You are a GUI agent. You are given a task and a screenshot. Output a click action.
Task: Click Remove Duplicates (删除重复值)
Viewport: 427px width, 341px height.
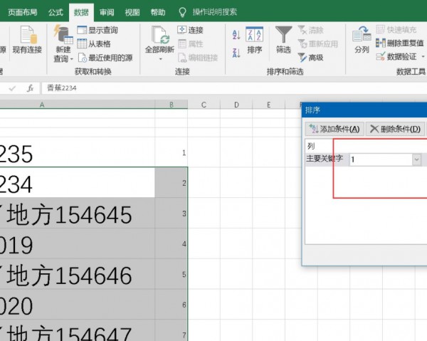click(x=401, y=43)
